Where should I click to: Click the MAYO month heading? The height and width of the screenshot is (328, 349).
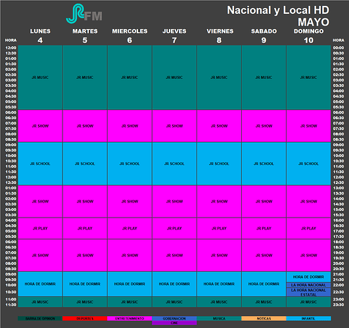point(314,22)
